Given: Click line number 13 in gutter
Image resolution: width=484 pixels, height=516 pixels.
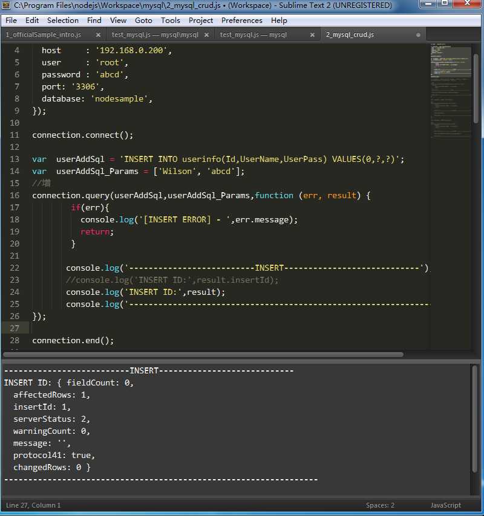Looking at the screenshot, I should point(15,160).
